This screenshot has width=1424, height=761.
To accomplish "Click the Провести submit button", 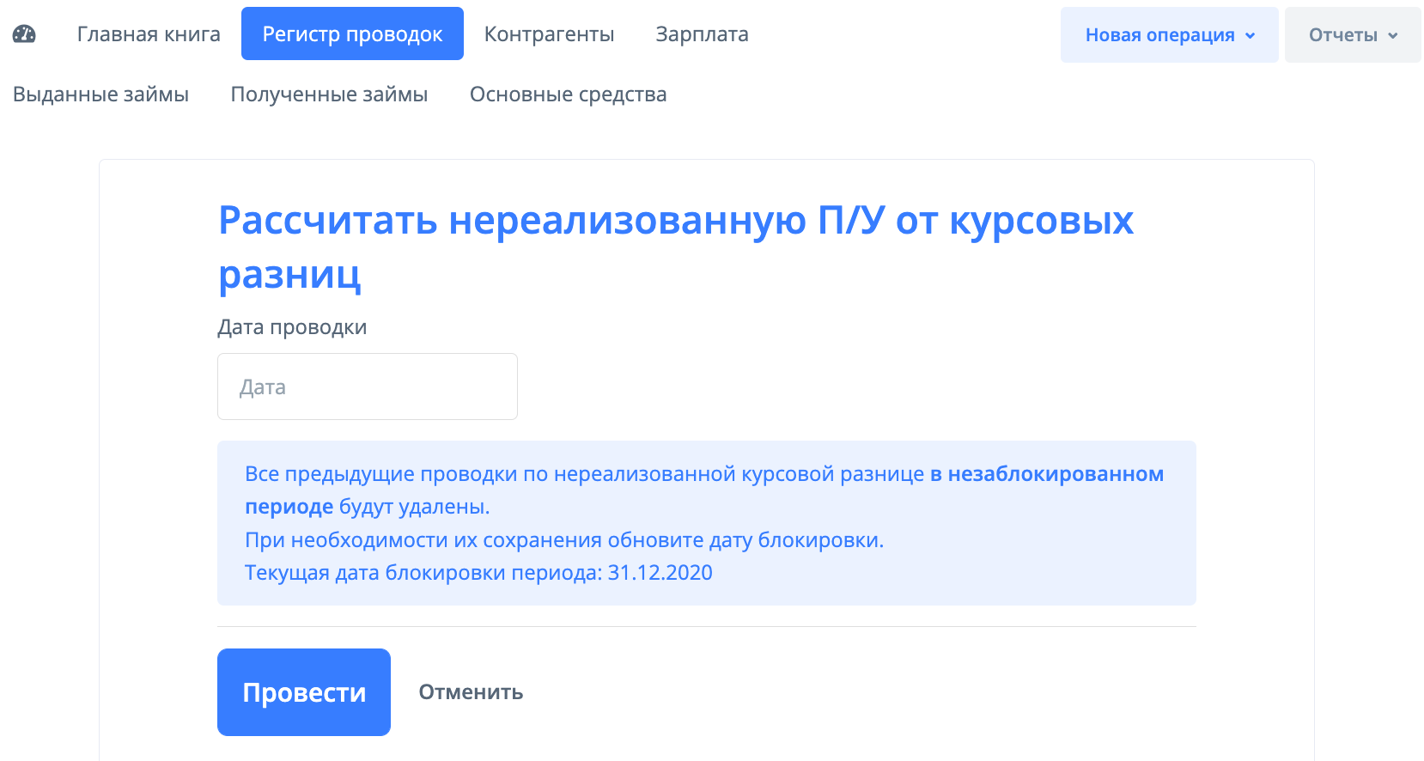I will click(304, 692).
